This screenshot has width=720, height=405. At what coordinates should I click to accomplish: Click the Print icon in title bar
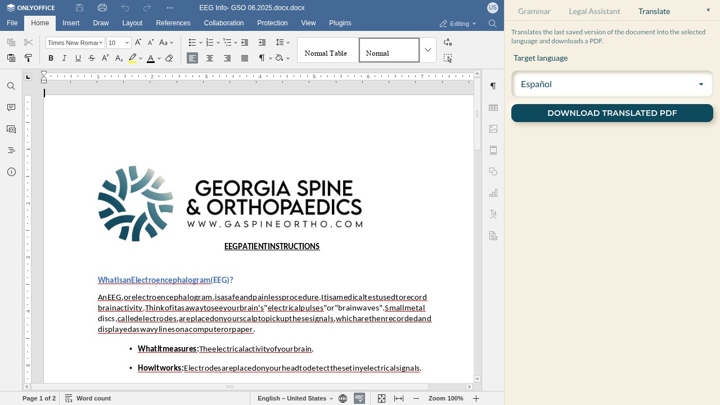tap(102, 8)
